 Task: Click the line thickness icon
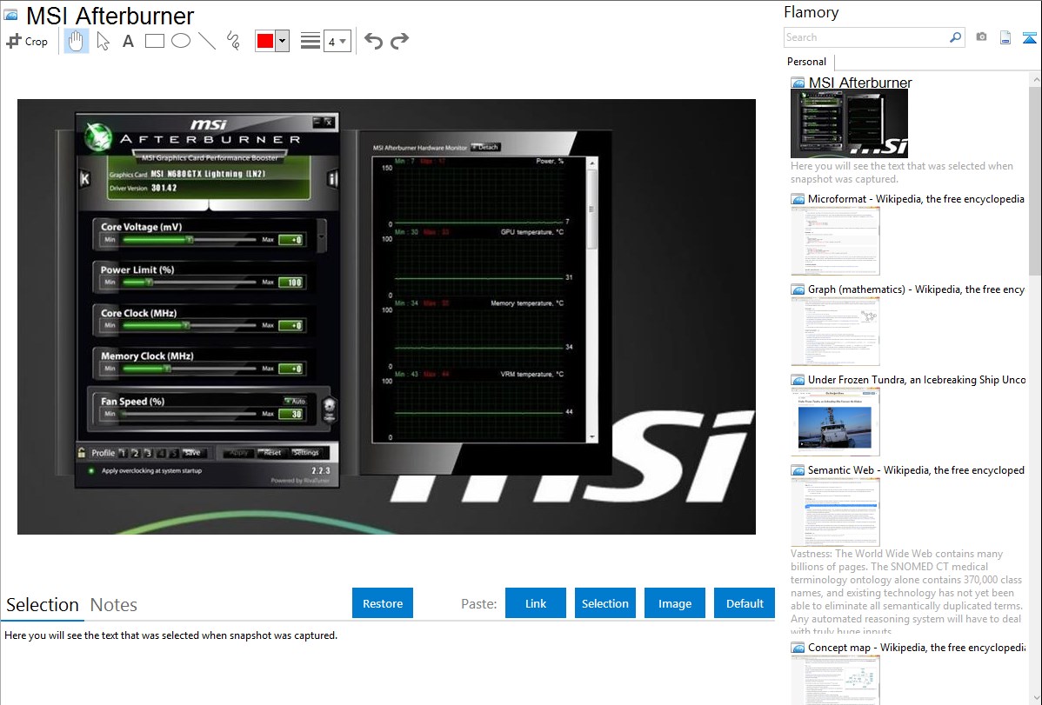coord(311,41)
